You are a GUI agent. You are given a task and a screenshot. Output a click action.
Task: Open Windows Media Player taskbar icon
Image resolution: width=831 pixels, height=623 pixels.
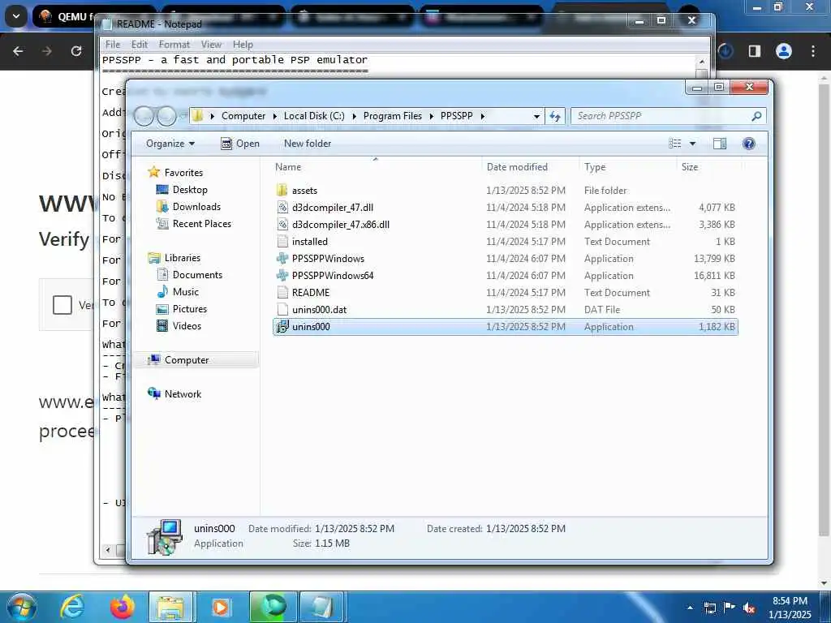[x=221, y=607]
